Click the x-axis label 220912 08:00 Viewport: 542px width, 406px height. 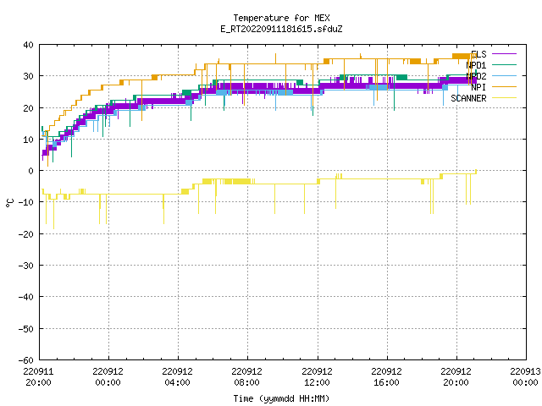point(247,376)
